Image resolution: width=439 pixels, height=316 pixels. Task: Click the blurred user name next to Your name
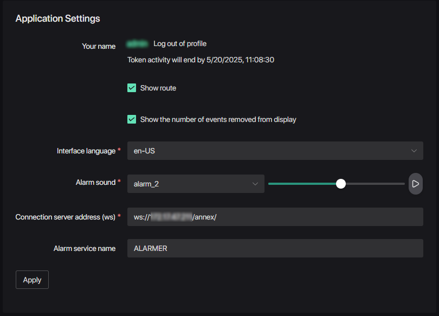pos(138,44)
